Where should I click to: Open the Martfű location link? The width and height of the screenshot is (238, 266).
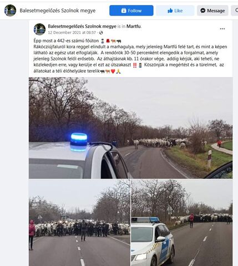(x=134, y=26)
